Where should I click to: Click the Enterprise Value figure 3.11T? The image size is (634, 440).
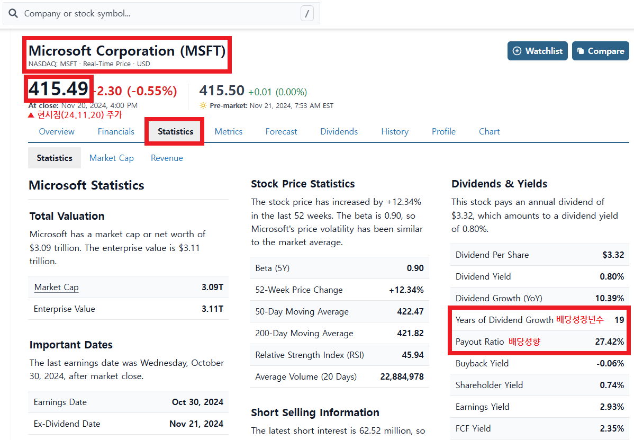[213, 309]
